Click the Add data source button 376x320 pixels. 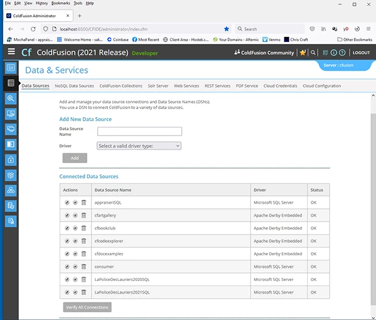point(75,158)
